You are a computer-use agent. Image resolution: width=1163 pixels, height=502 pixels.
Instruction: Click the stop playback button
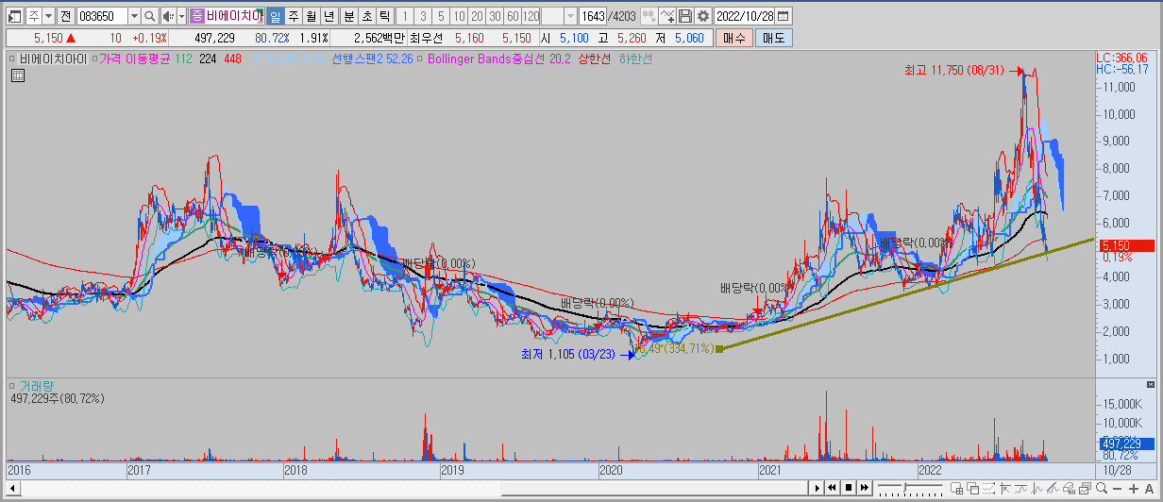(849, 488)
